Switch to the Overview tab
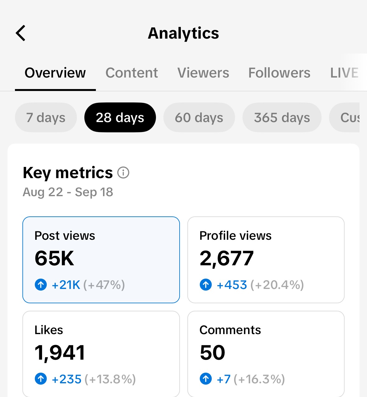 (55, 73)
